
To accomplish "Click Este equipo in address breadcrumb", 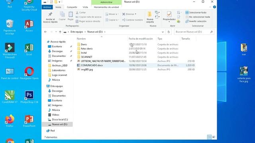I will tap(77, 32).
